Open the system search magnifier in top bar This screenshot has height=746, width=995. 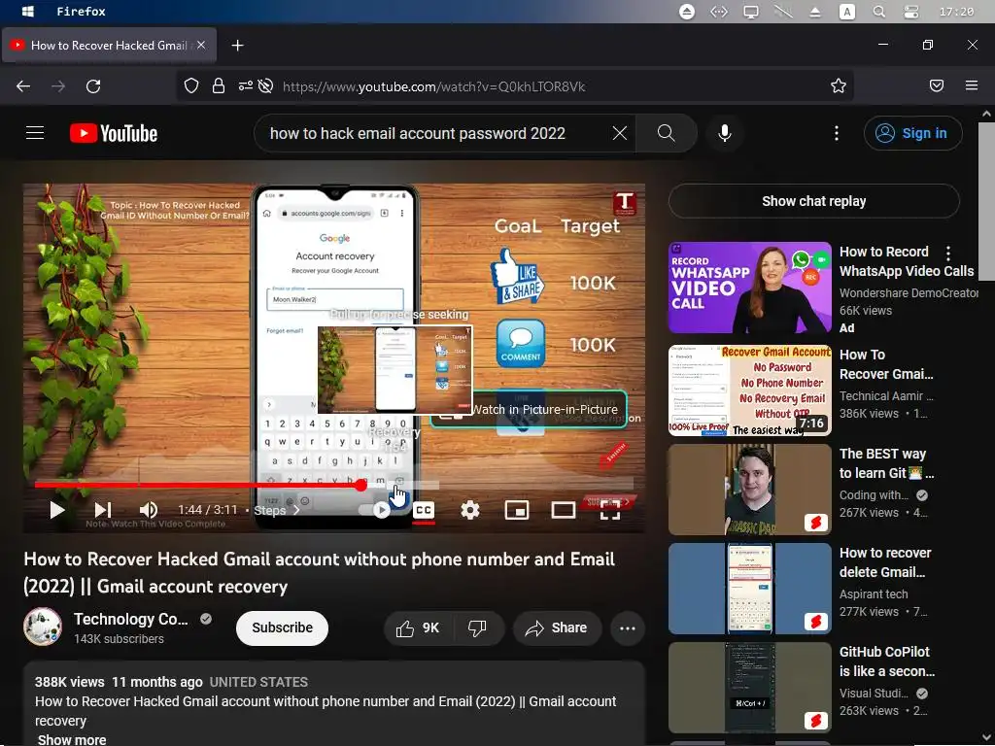pyautogui.click(x=878, y=12)
